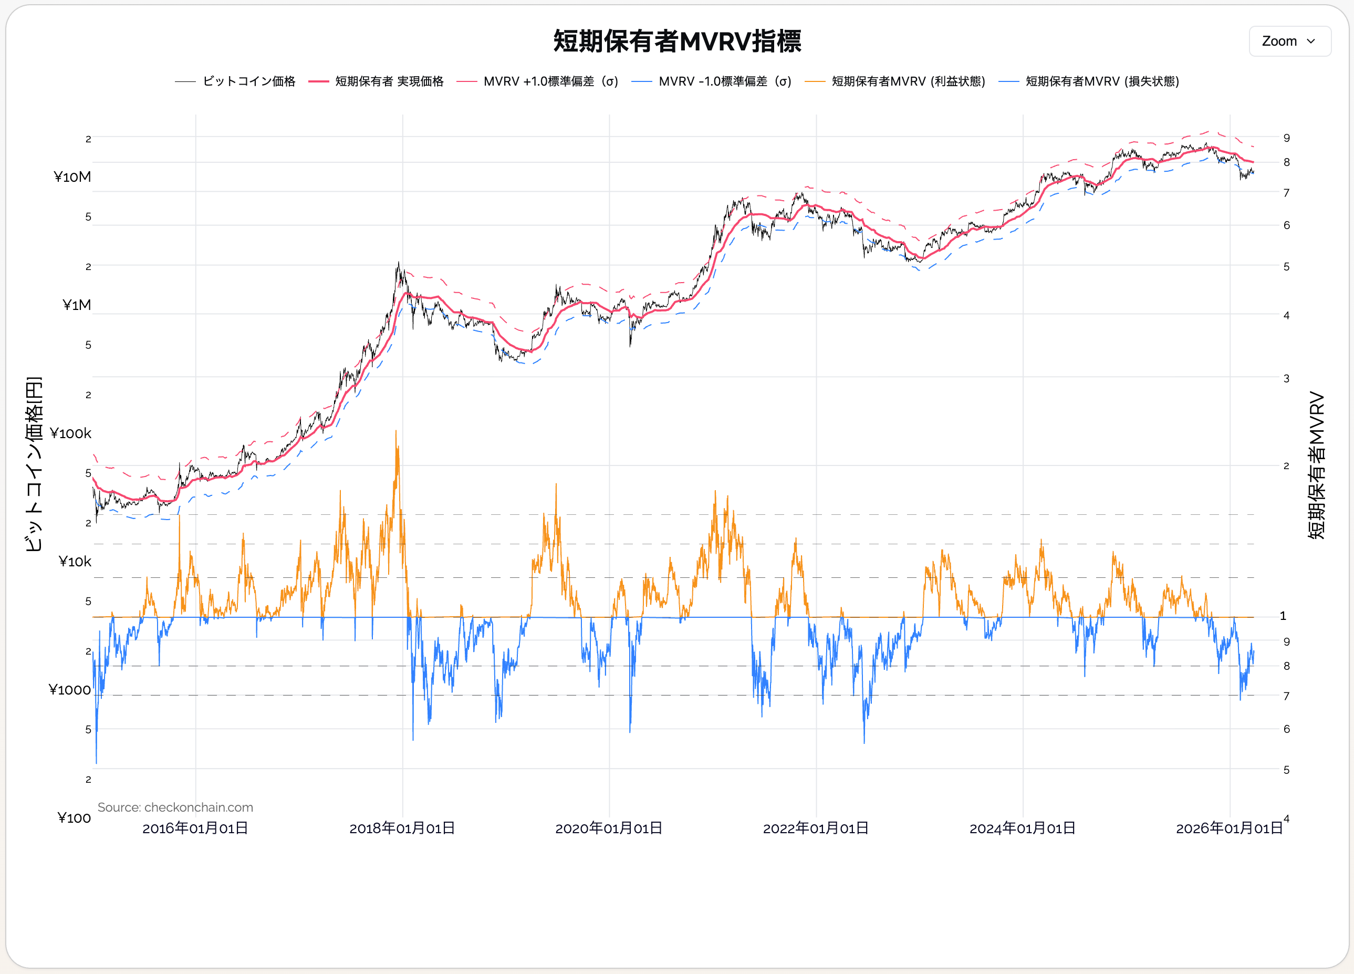
Task: Click the ¥10M left axis tick label
Action: coord(72,177)
